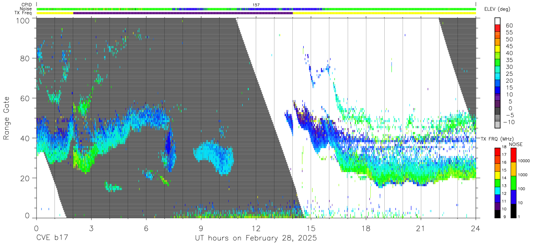
Task: Pick the red swatch in NOISE colorbar
Action: click(x=514, y=155)
